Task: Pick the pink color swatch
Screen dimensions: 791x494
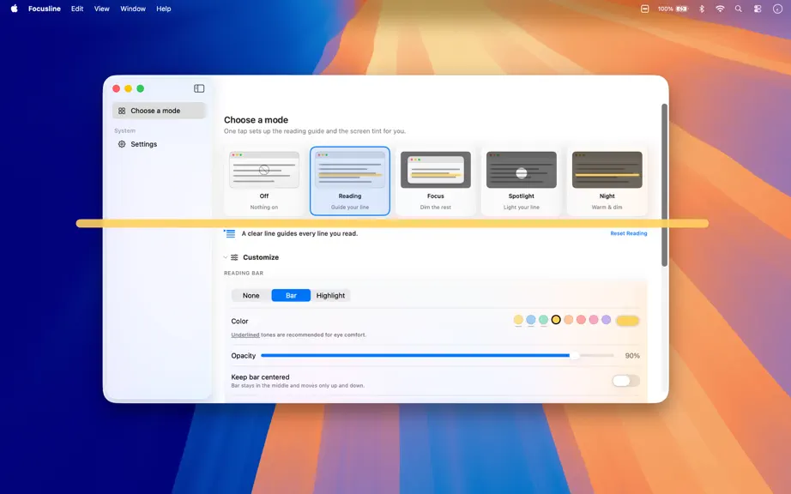Action: (594, 320)
